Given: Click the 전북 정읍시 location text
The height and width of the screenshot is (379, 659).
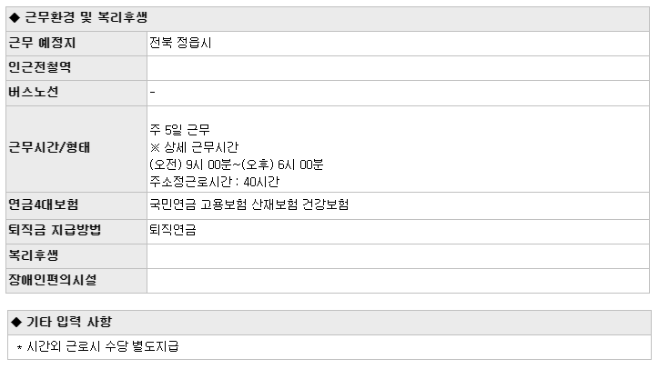Looking at the screenshot, I should click(180, 43).
